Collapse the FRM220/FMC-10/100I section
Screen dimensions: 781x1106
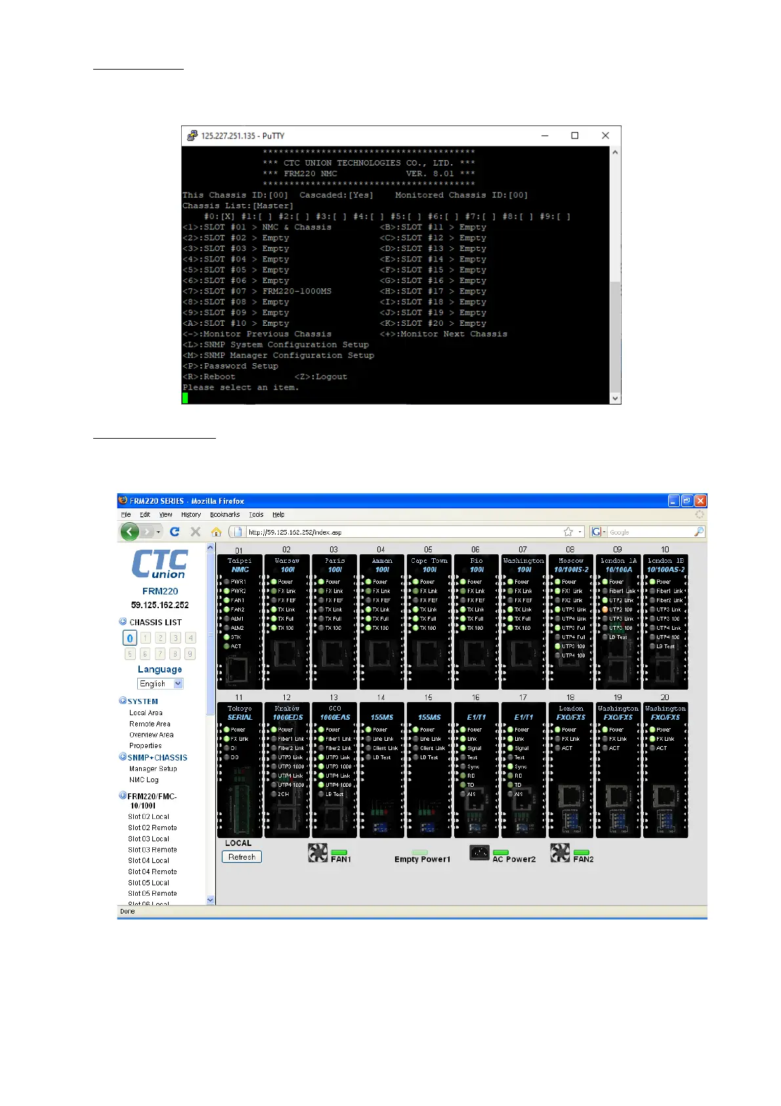pyautogui.click(x=123, y=795)
